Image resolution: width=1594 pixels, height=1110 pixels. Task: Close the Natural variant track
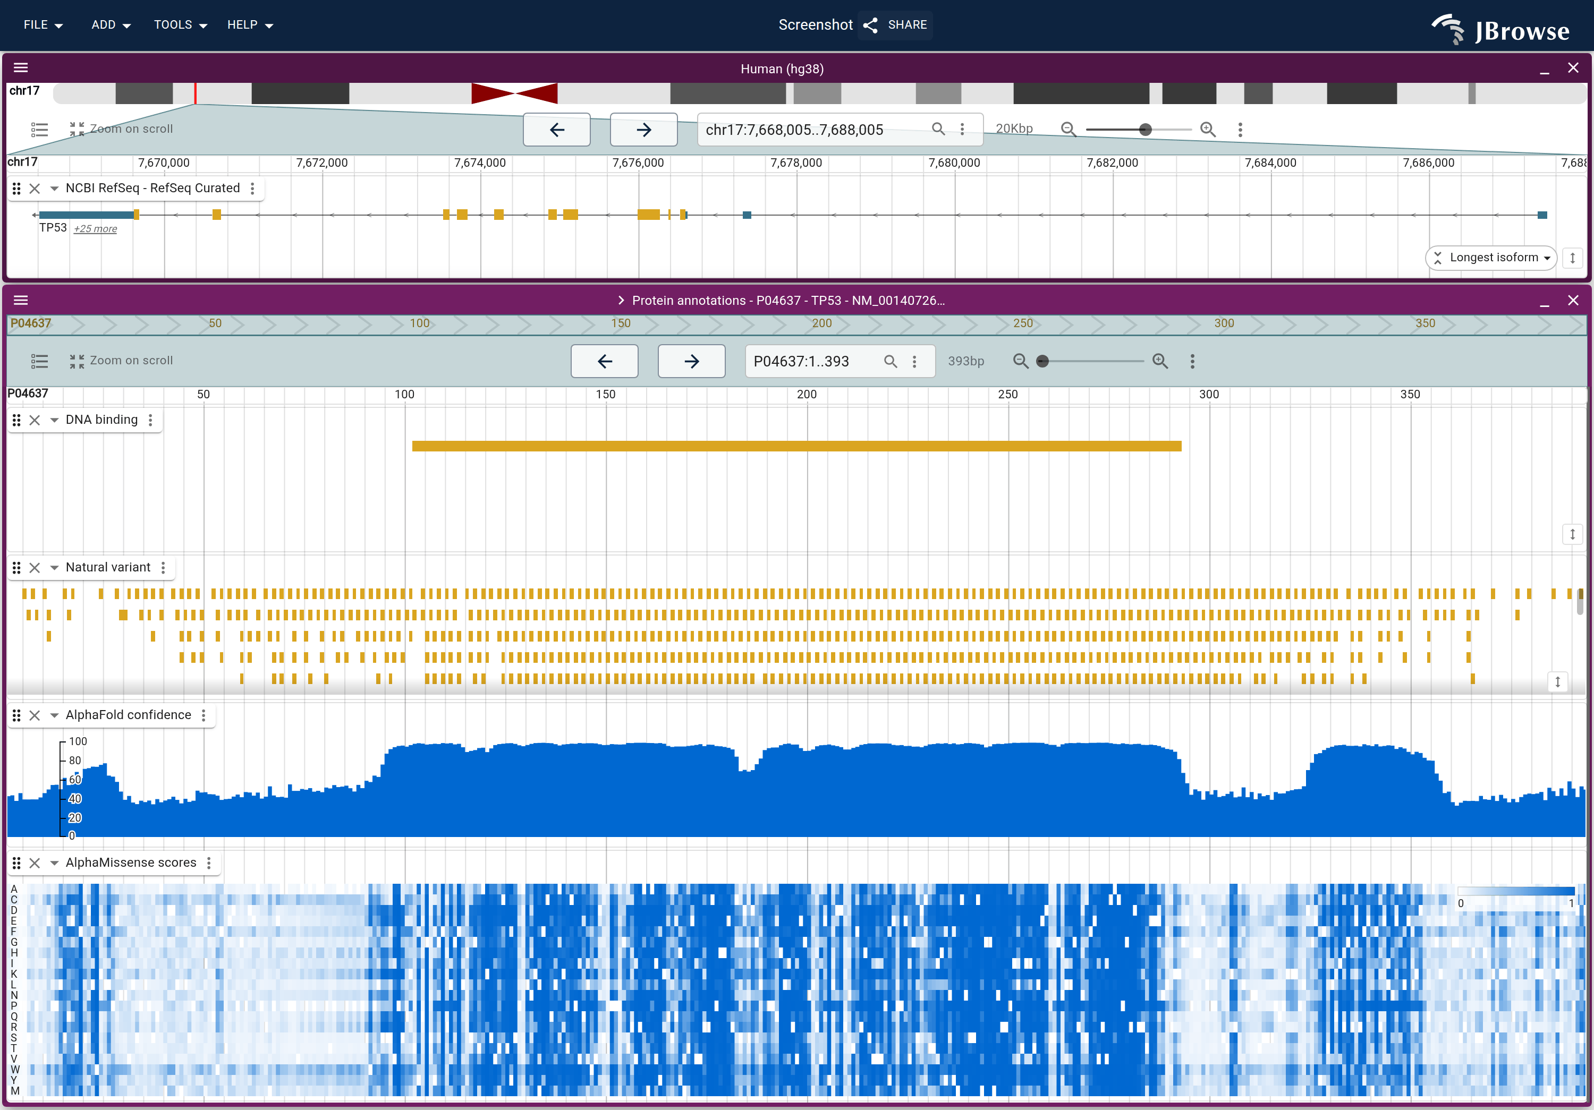pyautogui.click(x=35, y=568)
